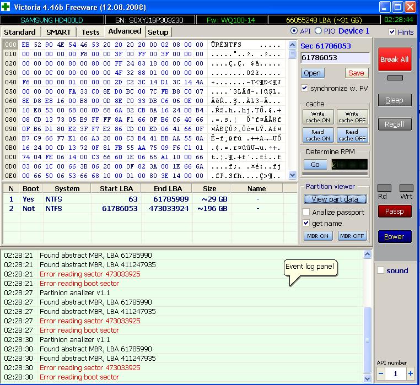Image resolution: width=420 pixels, height=385 pixels.
Task: Click the event log scroll down arrow
Action: [368, 378]
